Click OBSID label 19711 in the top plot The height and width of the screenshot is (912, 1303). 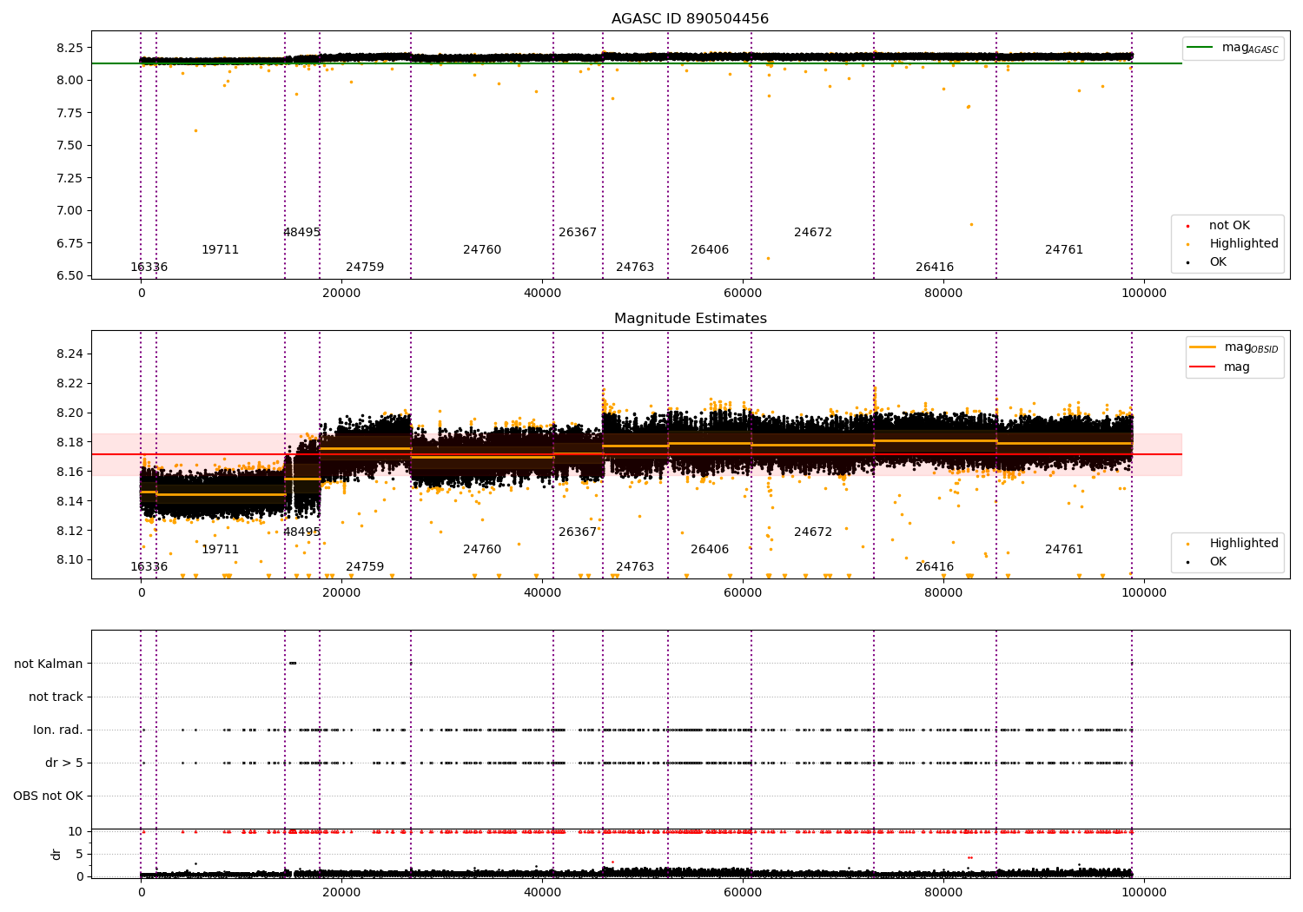[x=220, y=250]
